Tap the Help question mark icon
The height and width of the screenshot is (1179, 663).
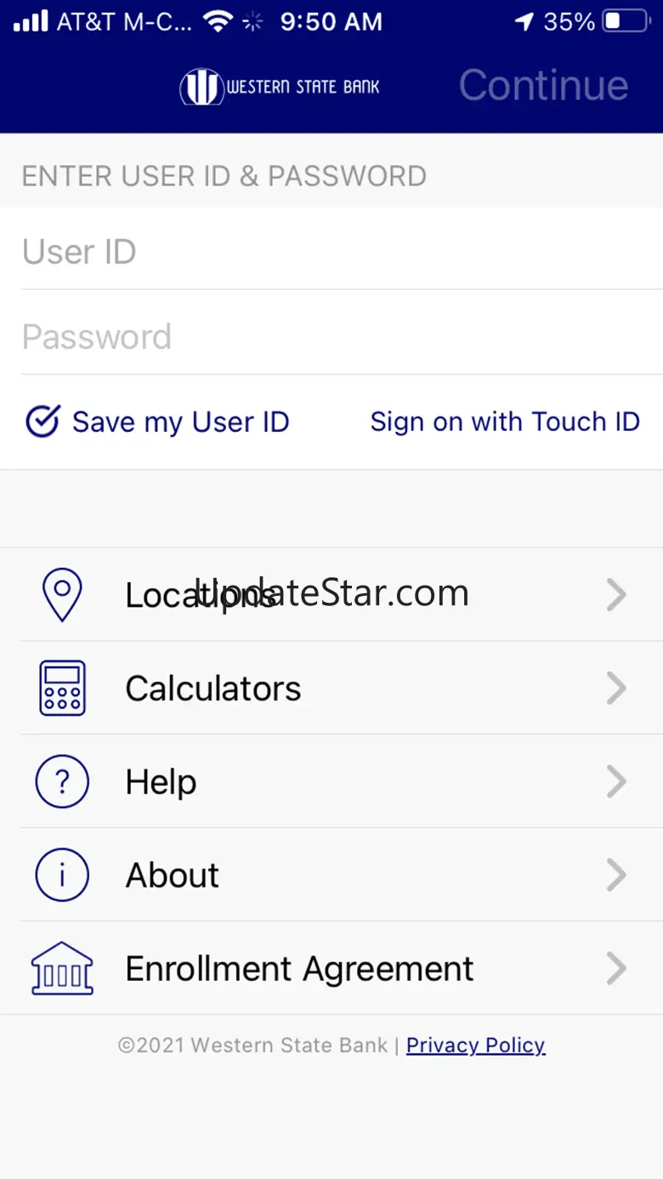pos(62,781)
